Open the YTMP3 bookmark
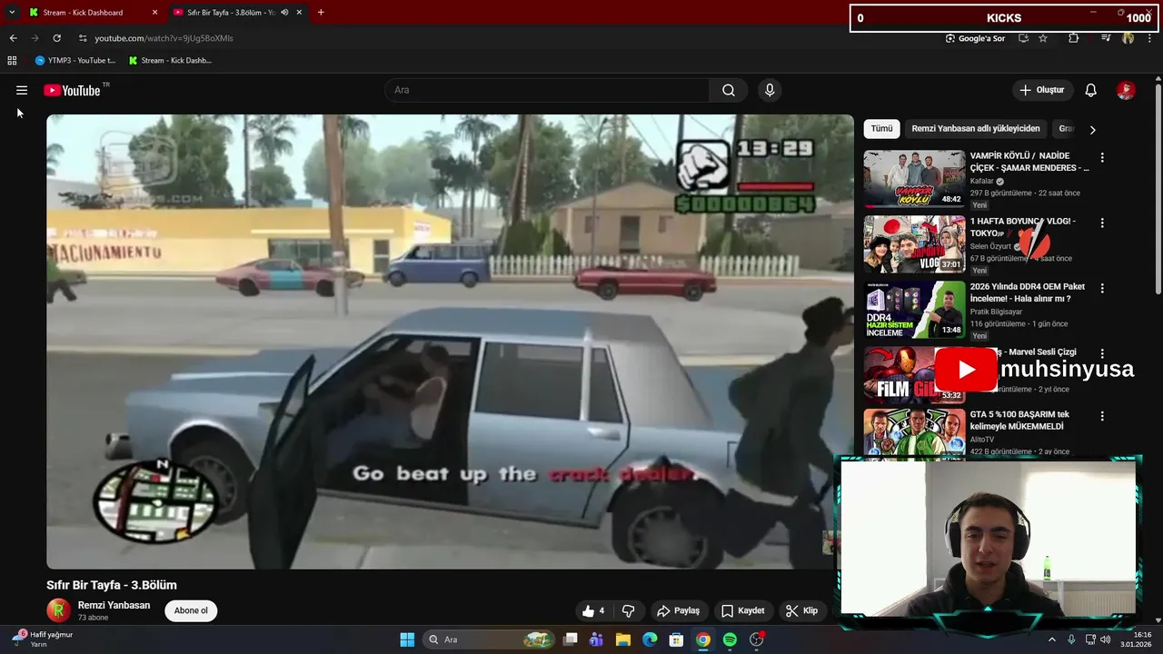The height and width of the screenshot is (654, 1163). tap(75, 61)
